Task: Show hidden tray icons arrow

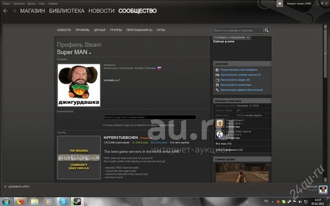Action: tap(273, 202)
